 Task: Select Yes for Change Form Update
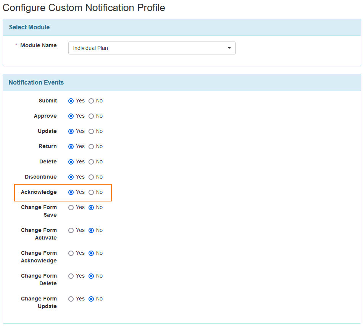point(71,299)
